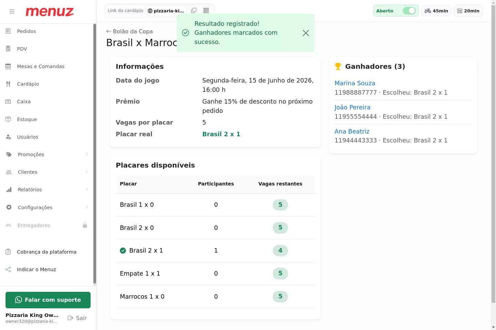Click the 45min delivery time button
Image resolution: width=496 pixels, height=330 pixels.
coord(436,11)
